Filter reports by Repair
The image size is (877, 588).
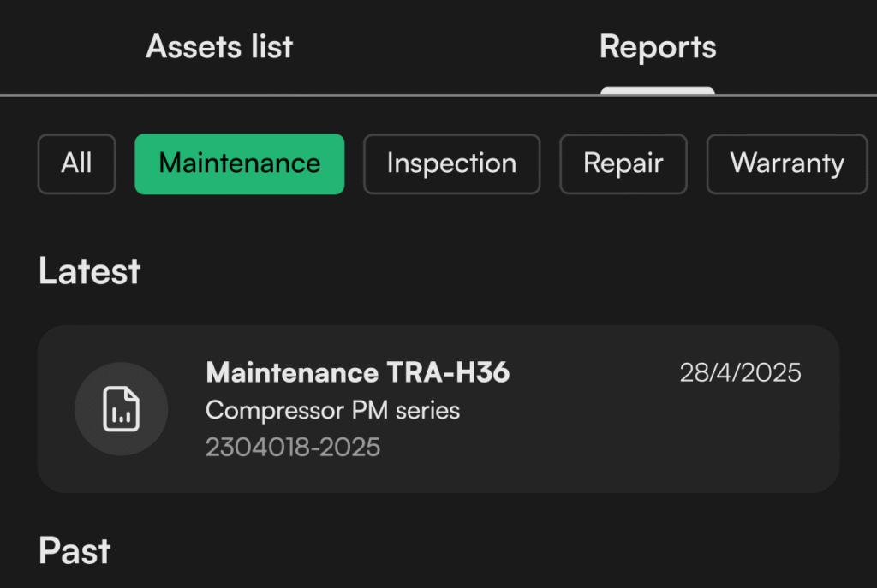tap(623, 163)
